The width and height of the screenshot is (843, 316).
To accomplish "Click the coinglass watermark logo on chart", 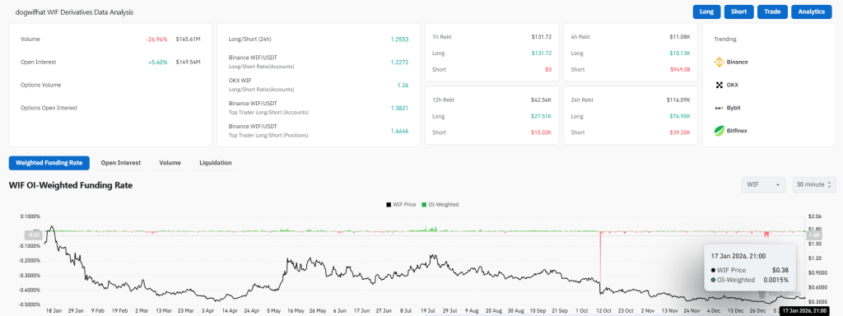I will pos(774,295).
